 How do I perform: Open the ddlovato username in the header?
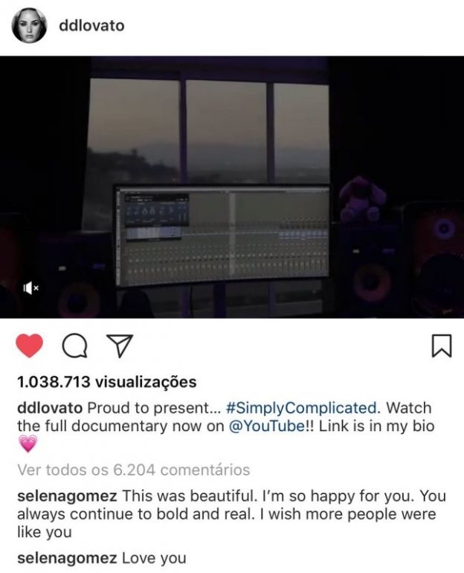point(91,25)
